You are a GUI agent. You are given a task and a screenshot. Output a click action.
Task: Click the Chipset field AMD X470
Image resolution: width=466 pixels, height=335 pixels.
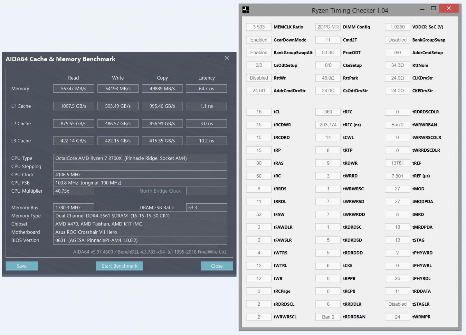pyautogui.click(x=140, y=224)
